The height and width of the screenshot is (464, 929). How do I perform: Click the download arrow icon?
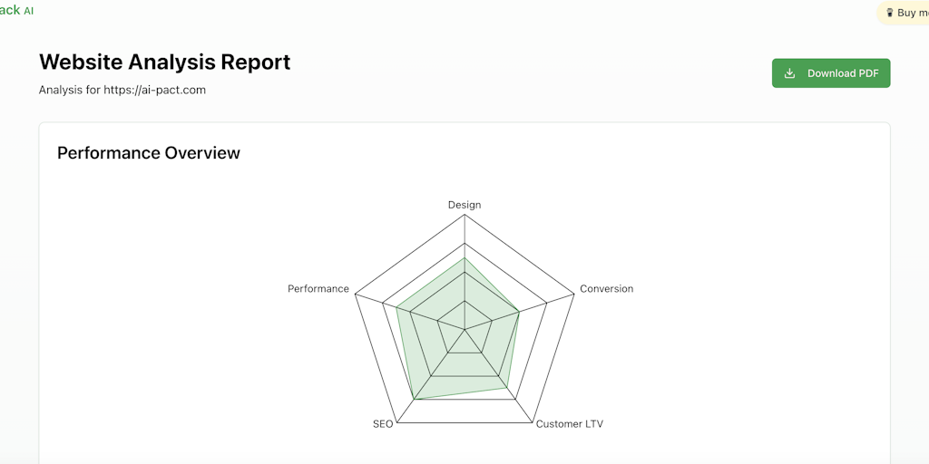point(789,73)
